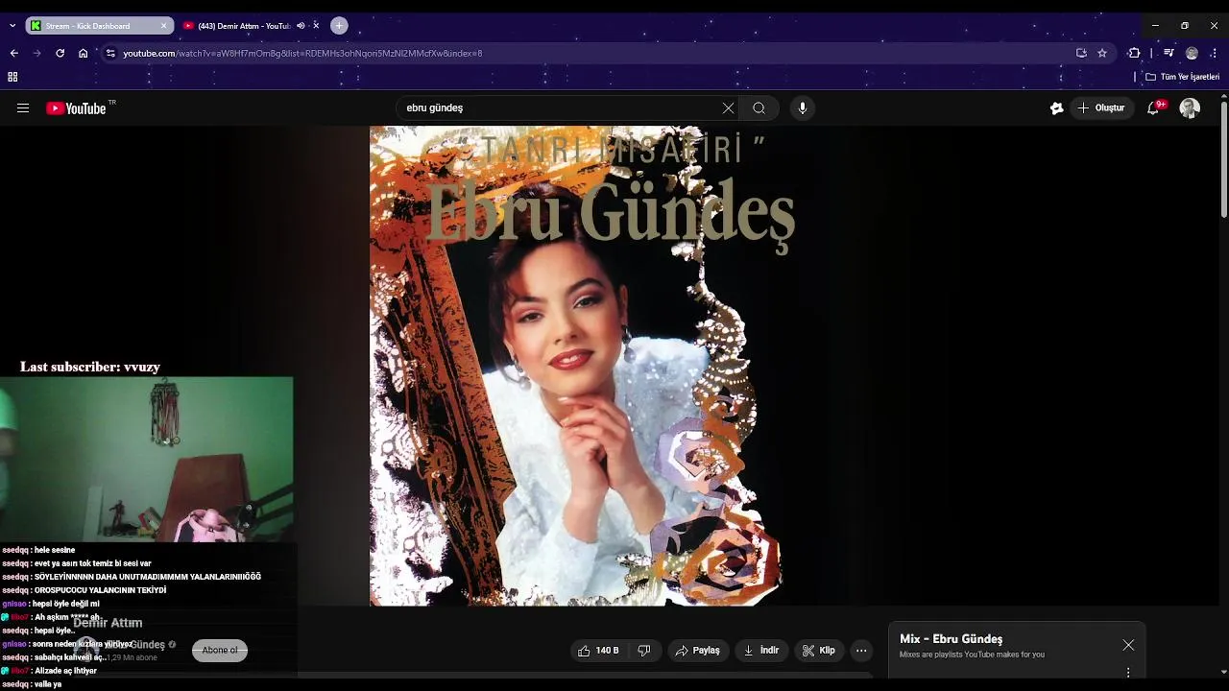Click chat message 'Alizade aç ihtiyar'
This screenshot has height=691, width=1229.
point(65,671)
